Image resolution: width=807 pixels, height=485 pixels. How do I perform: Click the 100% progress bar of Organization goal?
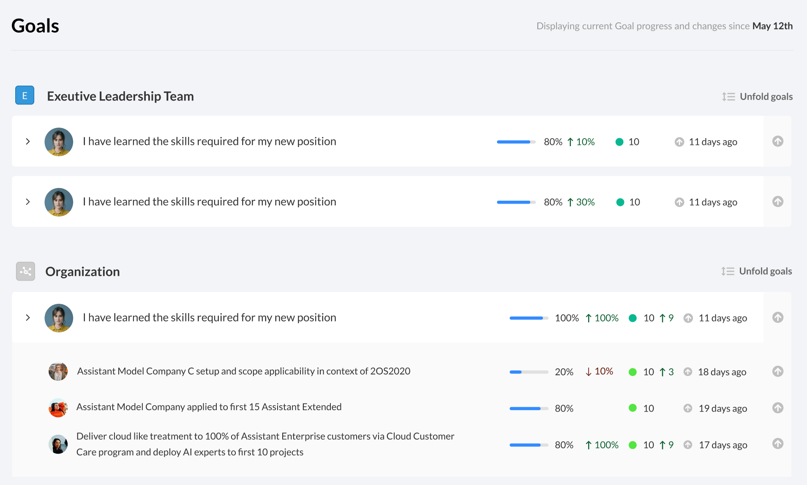(x=529, y=318)
